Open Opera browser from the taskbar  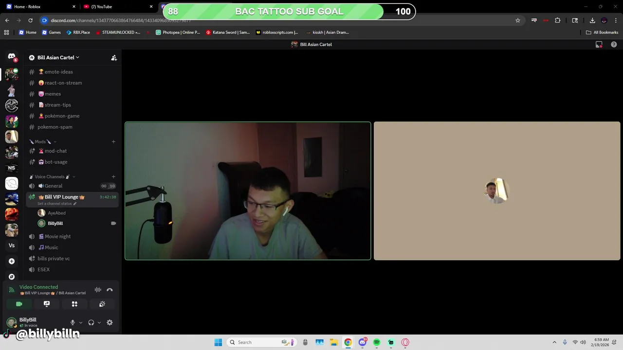pyautogui.click(x=405, y=342)
